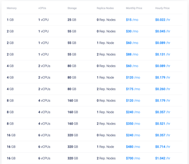Select the Storage column header
The width and height of the screenshot is (189, 164).
point(72,8)
